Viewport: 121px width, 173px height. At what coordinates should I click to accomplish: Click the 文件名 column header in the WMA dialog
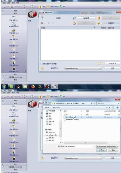coord(67,28)
